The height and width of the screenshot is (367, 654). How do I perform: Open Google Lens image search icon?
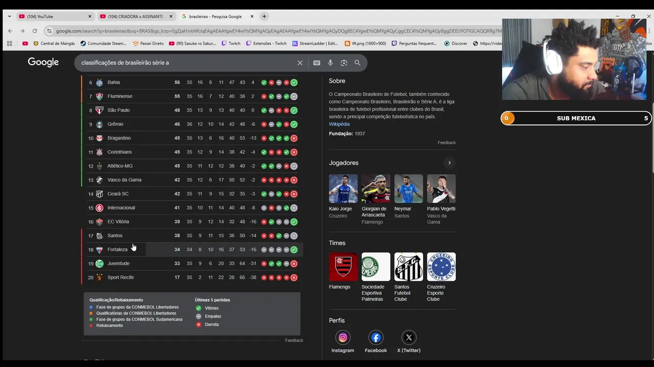tap(344, 63)
